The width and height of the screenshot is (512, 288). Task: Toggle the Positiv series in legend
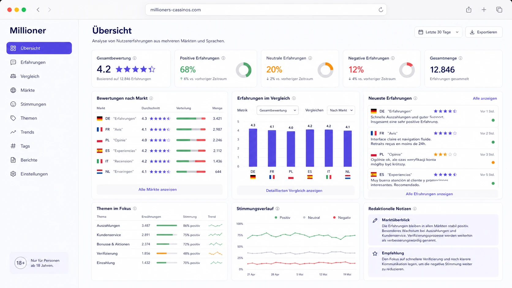[x=282, y=218]
